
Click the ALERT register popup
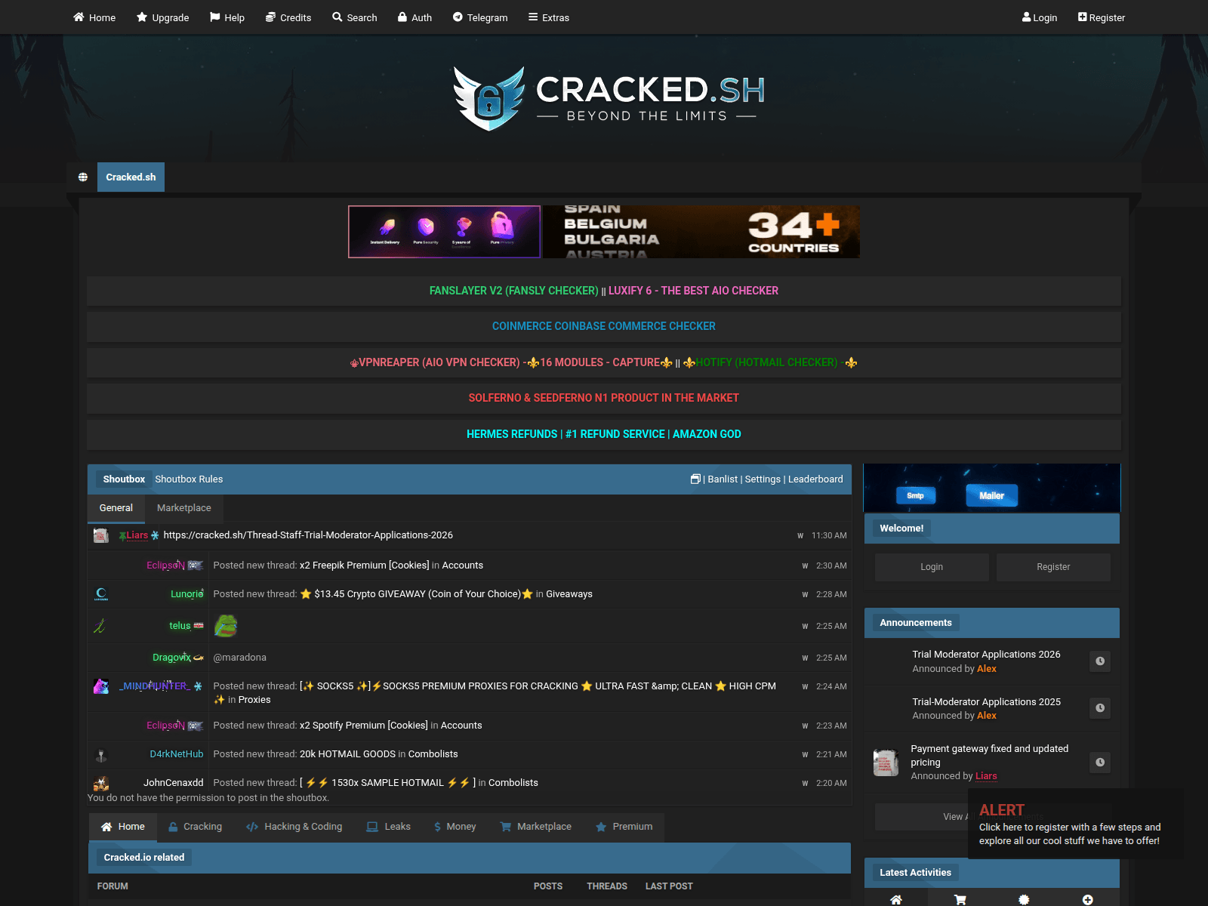tap(1076, 824)
